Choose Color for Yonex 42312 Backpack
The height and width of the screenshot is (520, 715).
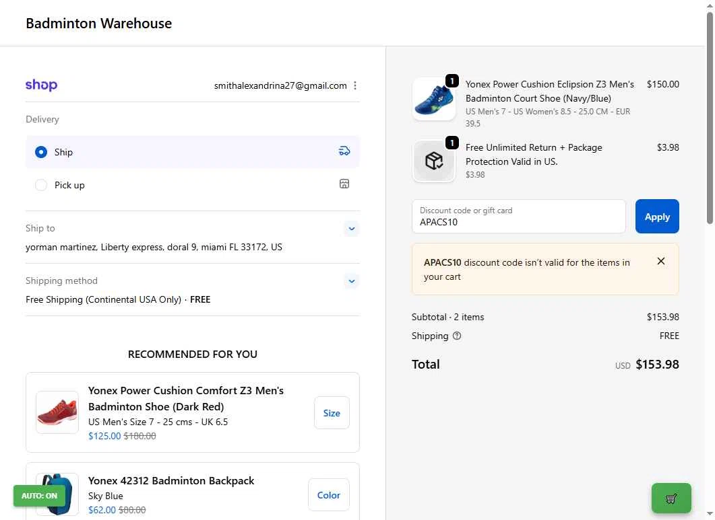coord(329,495)
